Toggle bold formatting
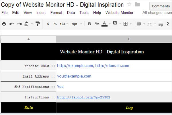Screen dimensions: 172x115 [89, 24]
